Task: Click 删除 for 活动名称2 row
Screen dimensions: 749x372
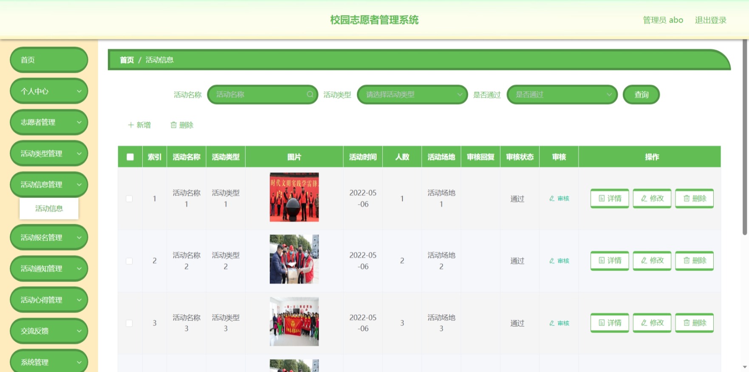Action: (x=695, y=261)
